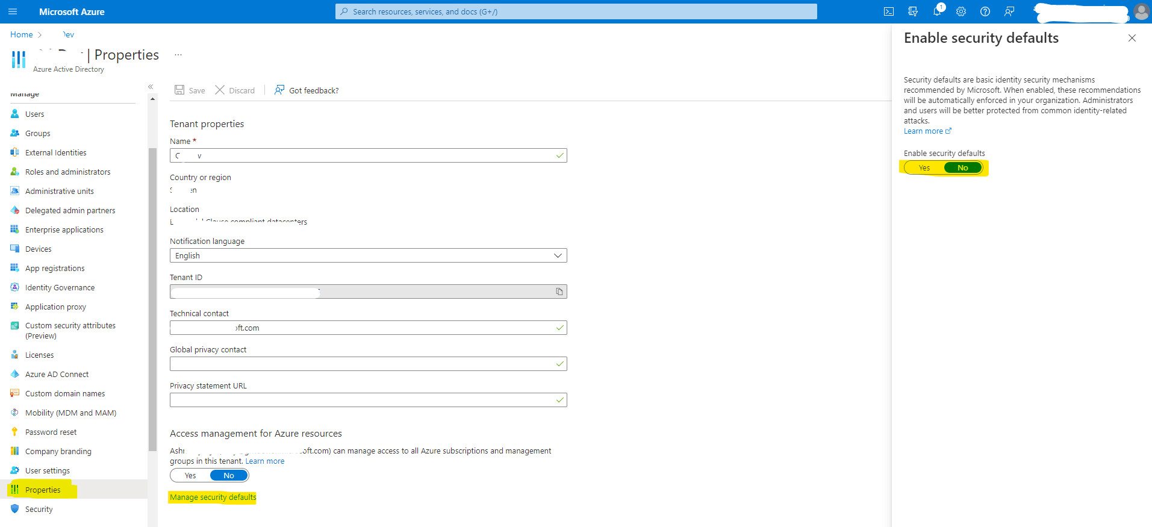
Task: Click the Microsoft Azure logo text
Action: [72, 11]
